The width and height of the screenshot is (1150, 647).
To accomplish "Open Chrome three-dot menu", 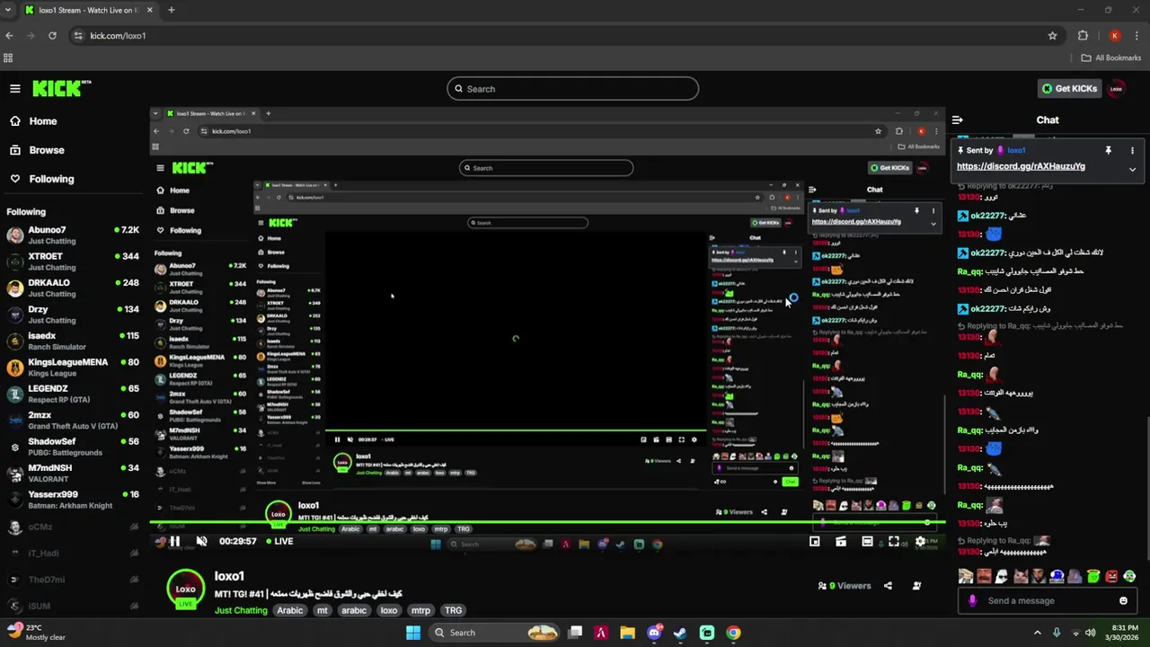I will coord(1136,36).
